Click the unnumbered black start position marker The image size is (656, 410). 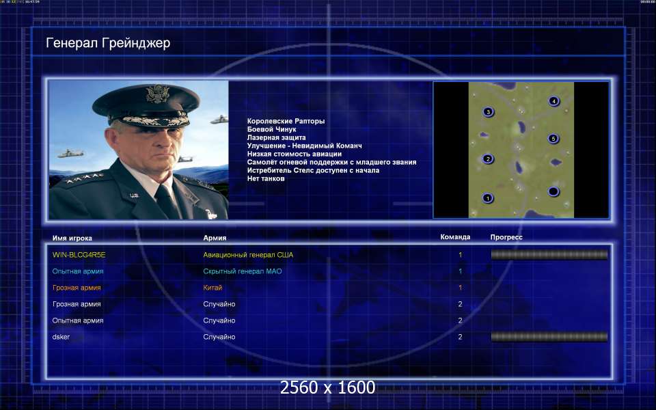(553, 191)
